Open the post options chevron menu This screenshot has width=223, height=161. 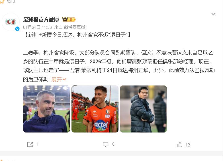click(x=213, y=14)
